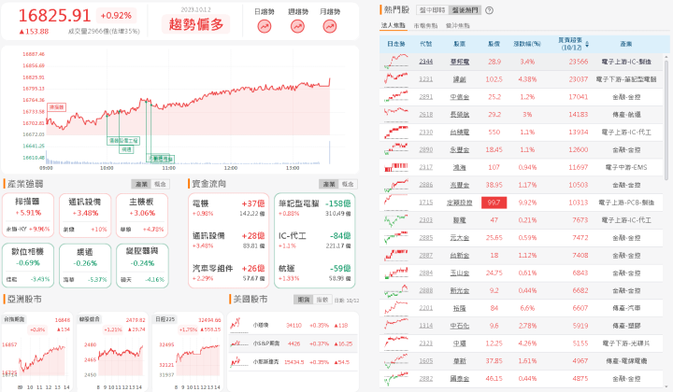Select 概念 toggle in 產業強弱 section
Screen dimensions: 673x392
coord(160,184)
